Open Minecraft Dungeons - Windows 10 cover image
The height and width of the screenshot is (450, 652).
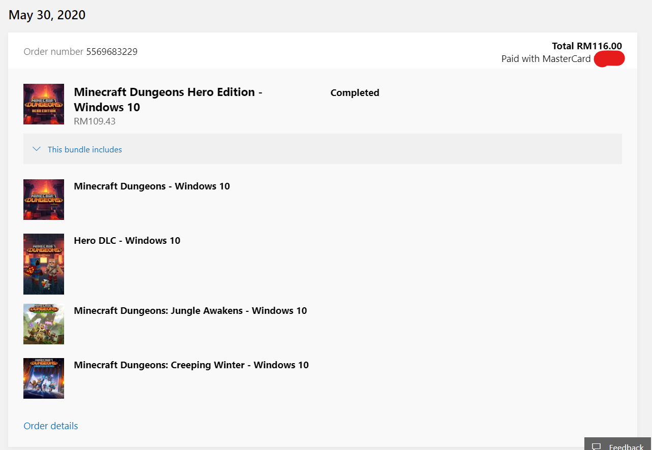point(44,200)
